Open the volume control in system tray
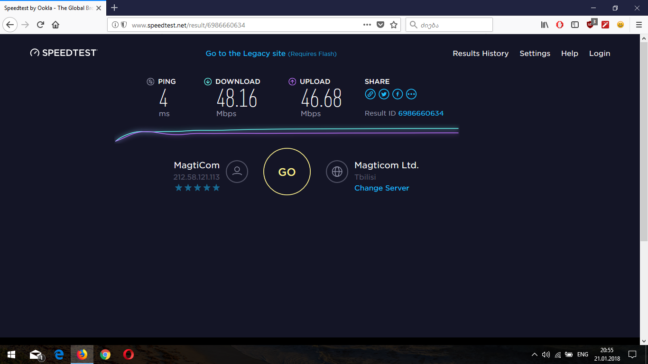The image size is (648, 364). coord(546,355)
